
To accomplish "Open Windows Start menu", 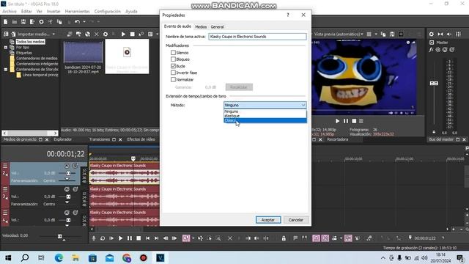I will point(8,257).
